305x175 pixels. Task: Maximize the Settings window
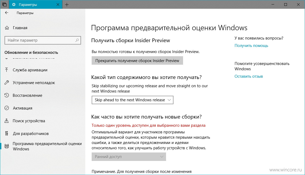coord(286,5)
